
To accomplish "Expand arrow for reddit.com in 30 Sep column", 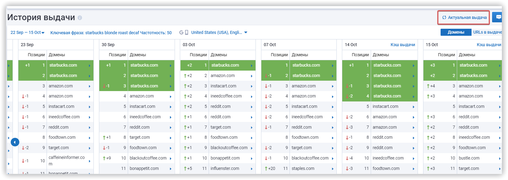I will [171, 128].
